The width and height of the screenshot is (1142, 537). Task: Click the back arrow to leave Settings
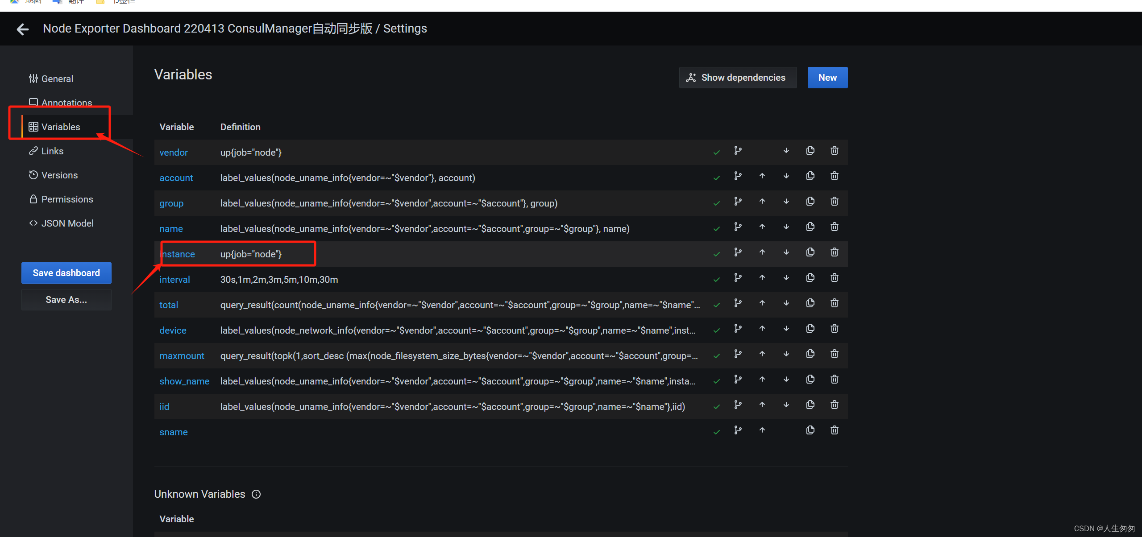point(22,29)
